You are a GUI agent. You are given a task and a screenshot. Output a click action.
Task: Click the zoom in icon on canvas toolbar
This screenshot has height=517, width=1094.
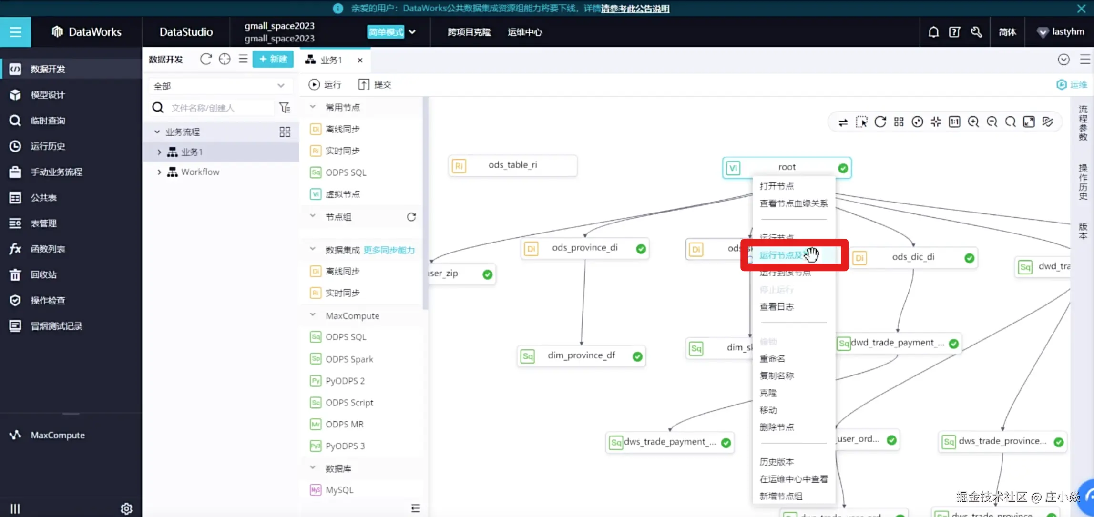(973, 122)
